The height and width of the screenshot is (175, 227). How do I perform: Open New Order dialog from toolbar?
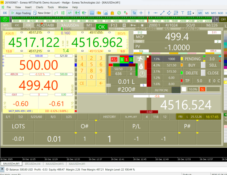[42, 13]
